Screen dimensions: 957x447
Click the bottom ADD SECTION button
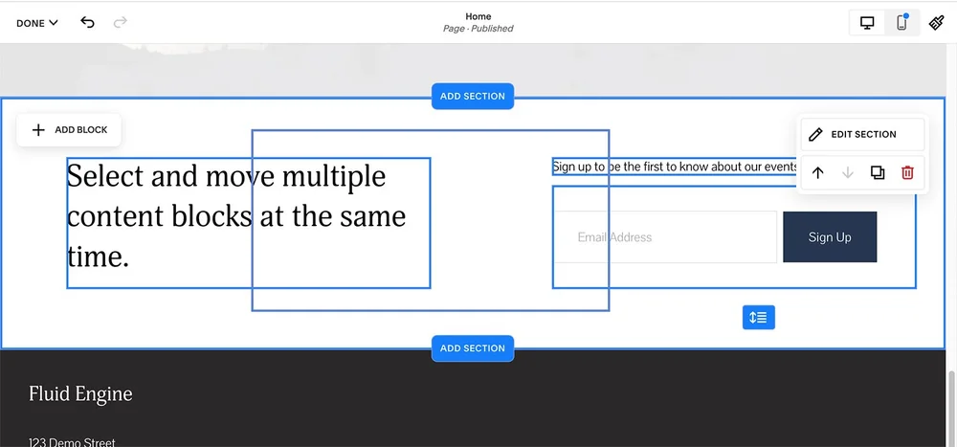(x=473, y=348)
